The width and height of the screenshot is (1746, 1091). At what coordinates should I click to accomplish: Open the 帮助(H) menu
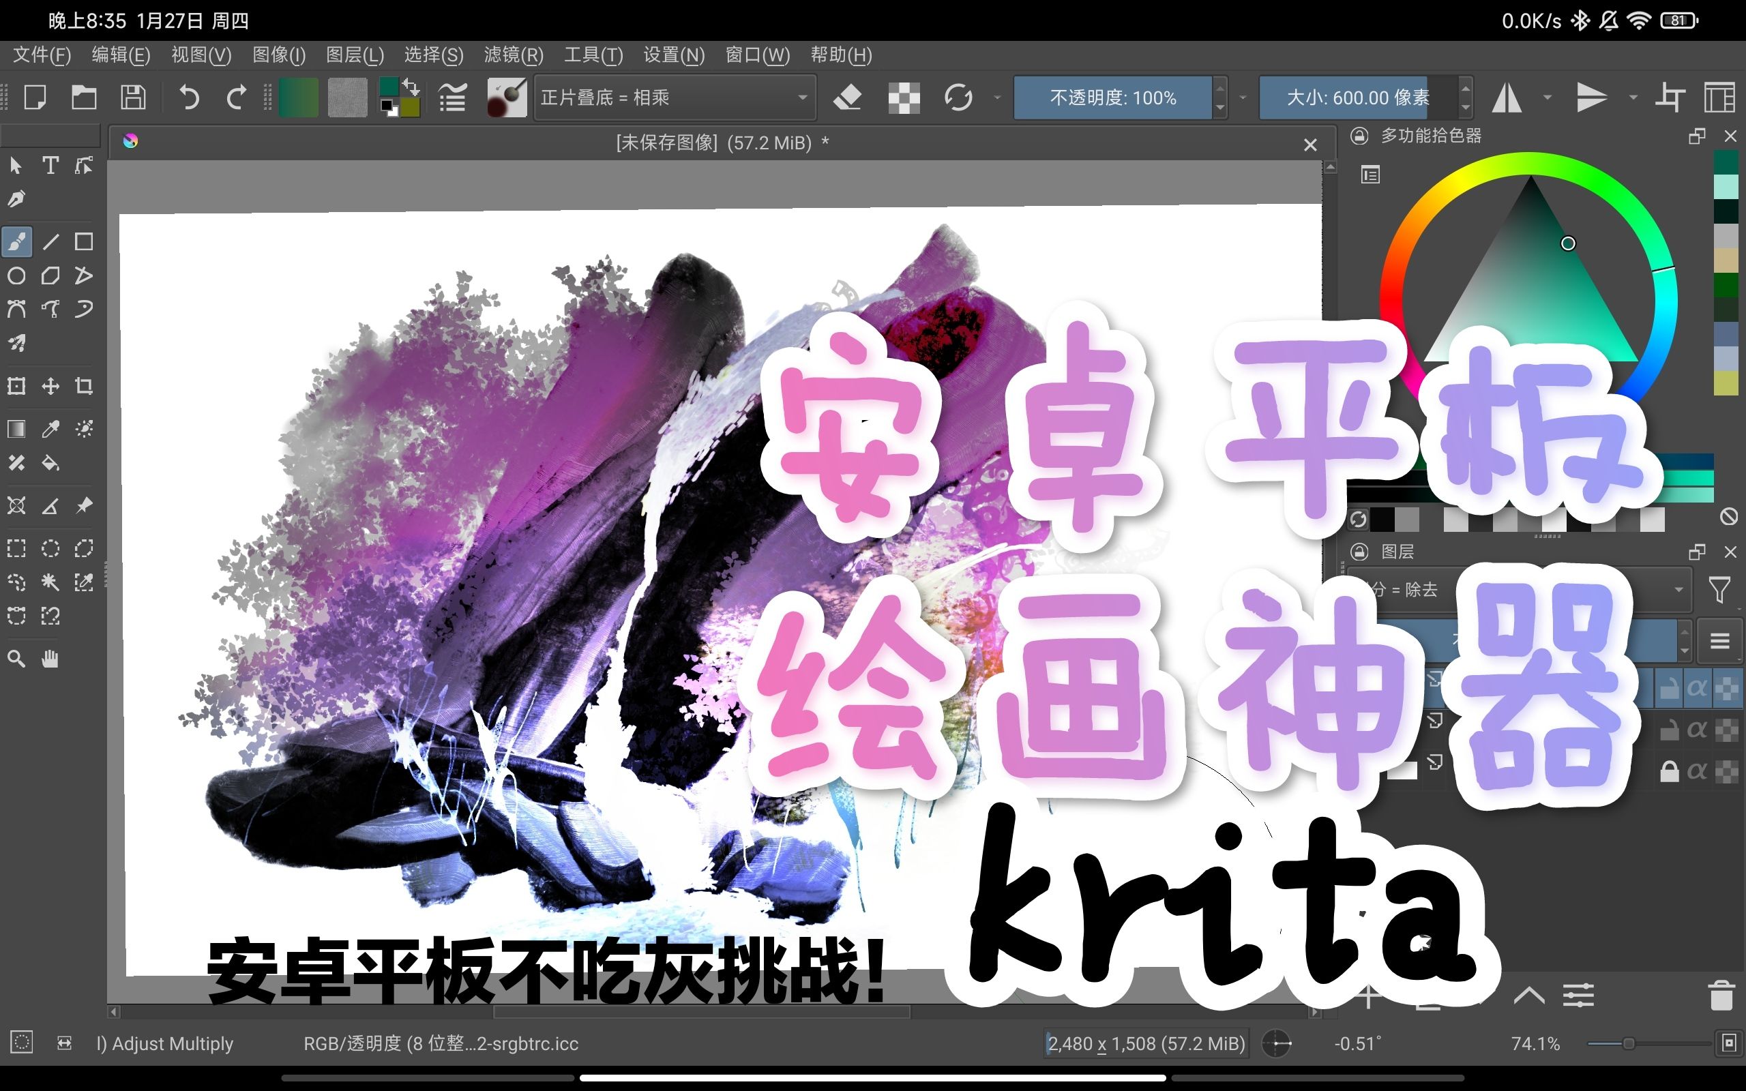pos(841,55)
